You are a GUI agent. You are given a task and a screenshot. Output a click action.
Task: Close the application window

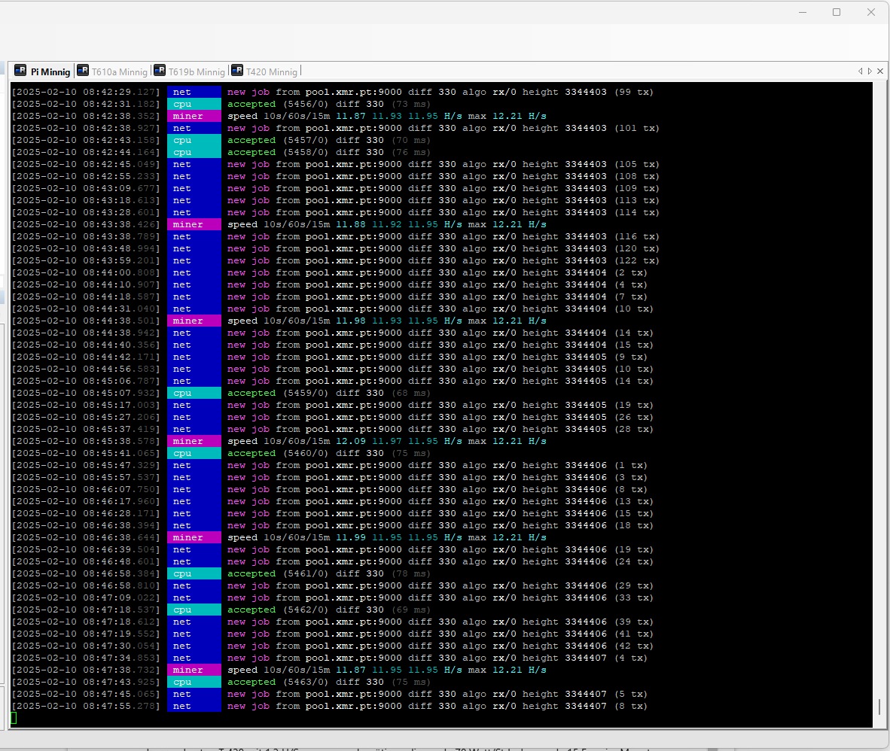[x=870, y=12]
